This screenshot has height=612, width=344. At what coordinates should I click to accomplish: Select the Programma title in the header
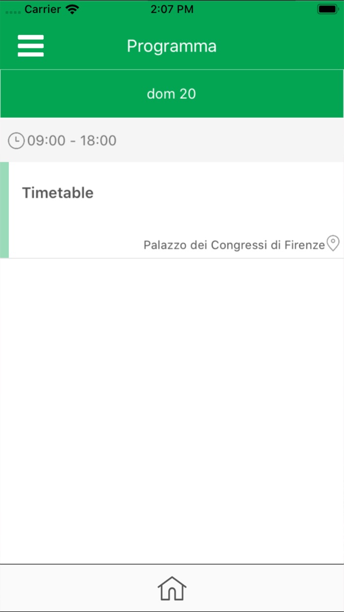point(172,46)
